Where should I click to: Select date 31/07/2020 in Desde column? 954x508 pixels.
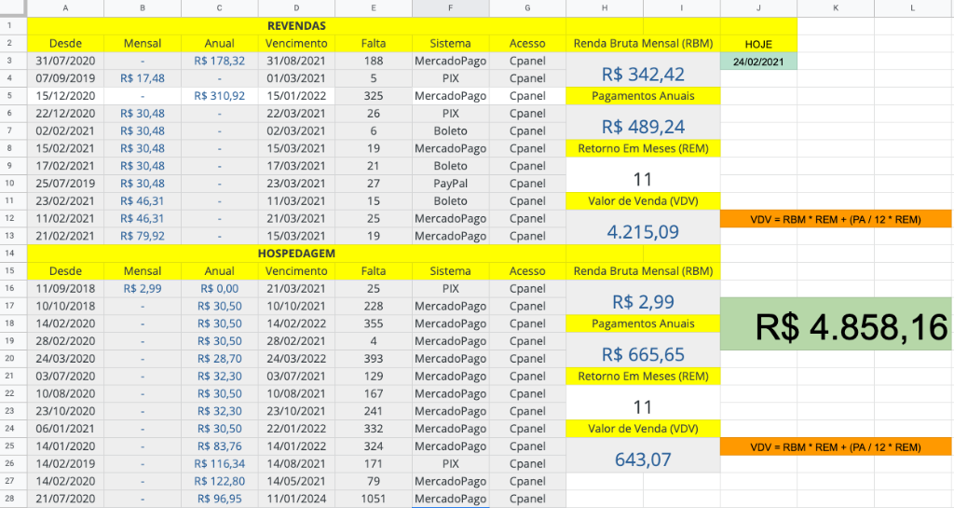tap(66, 61)
